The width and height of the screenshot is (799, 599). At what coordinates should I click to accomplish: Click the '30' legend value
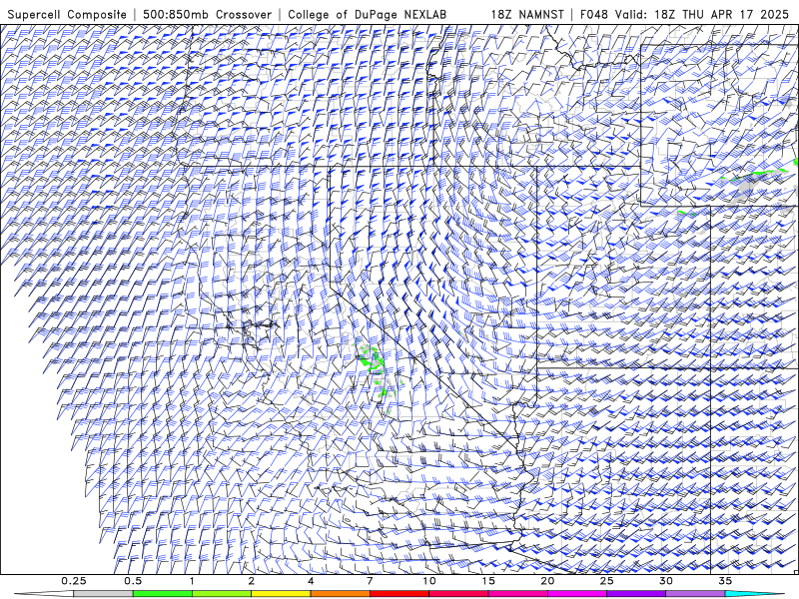(665, 581)
